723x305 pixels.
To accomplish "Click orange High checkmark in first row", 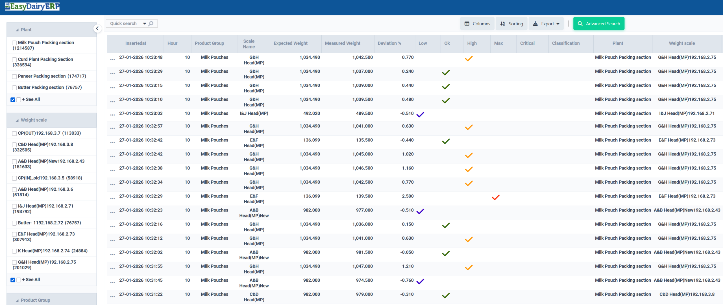I will click(x=469, y=59).
